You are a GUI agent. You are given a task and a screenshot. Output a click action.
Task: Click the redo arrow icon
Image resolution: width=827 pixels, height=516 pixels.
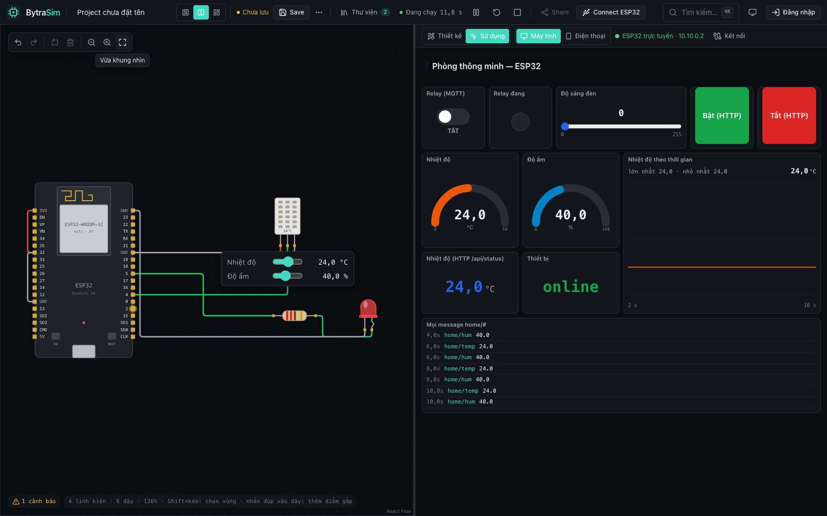[34, 42]
